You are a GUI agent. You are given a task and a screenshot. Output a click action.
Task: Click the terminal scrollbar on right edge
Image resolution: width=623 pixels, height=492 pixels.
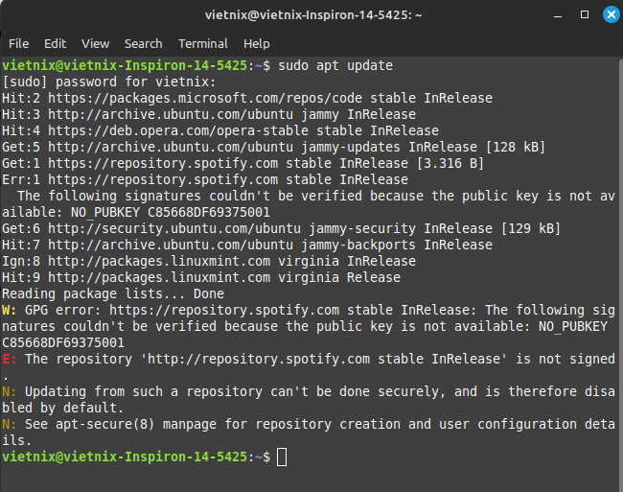(x=621, y=274)
